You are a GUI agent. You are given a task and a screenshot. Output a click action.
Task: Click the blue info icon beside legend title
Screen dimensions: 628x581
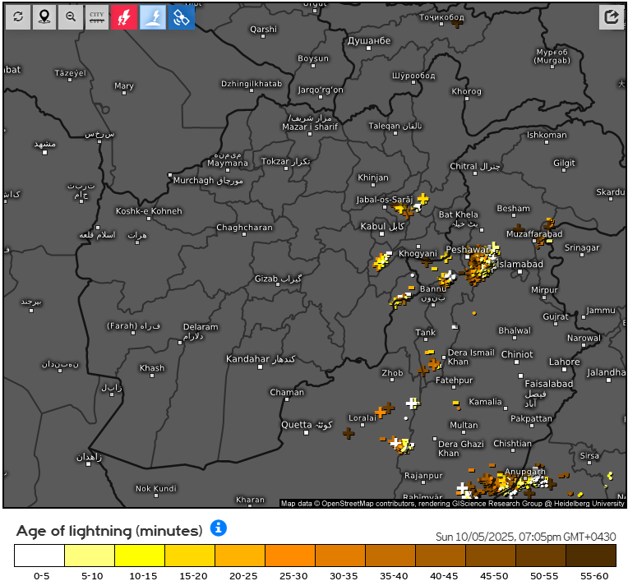tap(218, 528)
